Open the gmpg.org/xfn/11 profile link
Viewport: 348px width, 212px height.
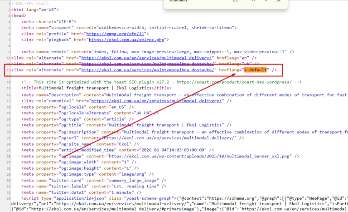coord(115,34)
